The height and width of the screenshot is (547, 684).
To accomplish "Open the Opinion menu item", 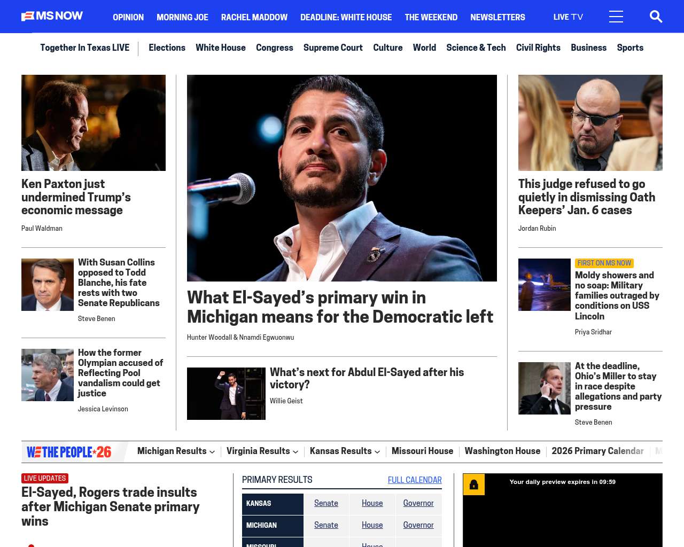I will [128, 17].
